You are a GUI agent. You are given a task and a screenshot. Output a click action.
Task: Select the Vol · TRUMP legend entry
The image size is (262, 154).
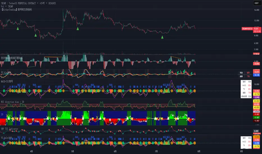click(x=7, y=6)
